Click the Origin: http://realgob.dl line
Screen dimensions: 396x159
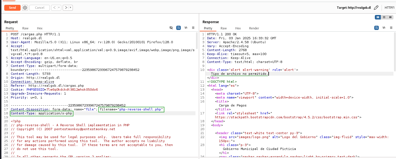click(x=35, y=78)
